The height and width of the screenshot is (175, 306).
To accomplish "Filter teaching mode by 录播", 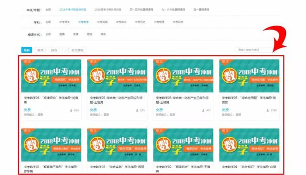I will point(76,34).
